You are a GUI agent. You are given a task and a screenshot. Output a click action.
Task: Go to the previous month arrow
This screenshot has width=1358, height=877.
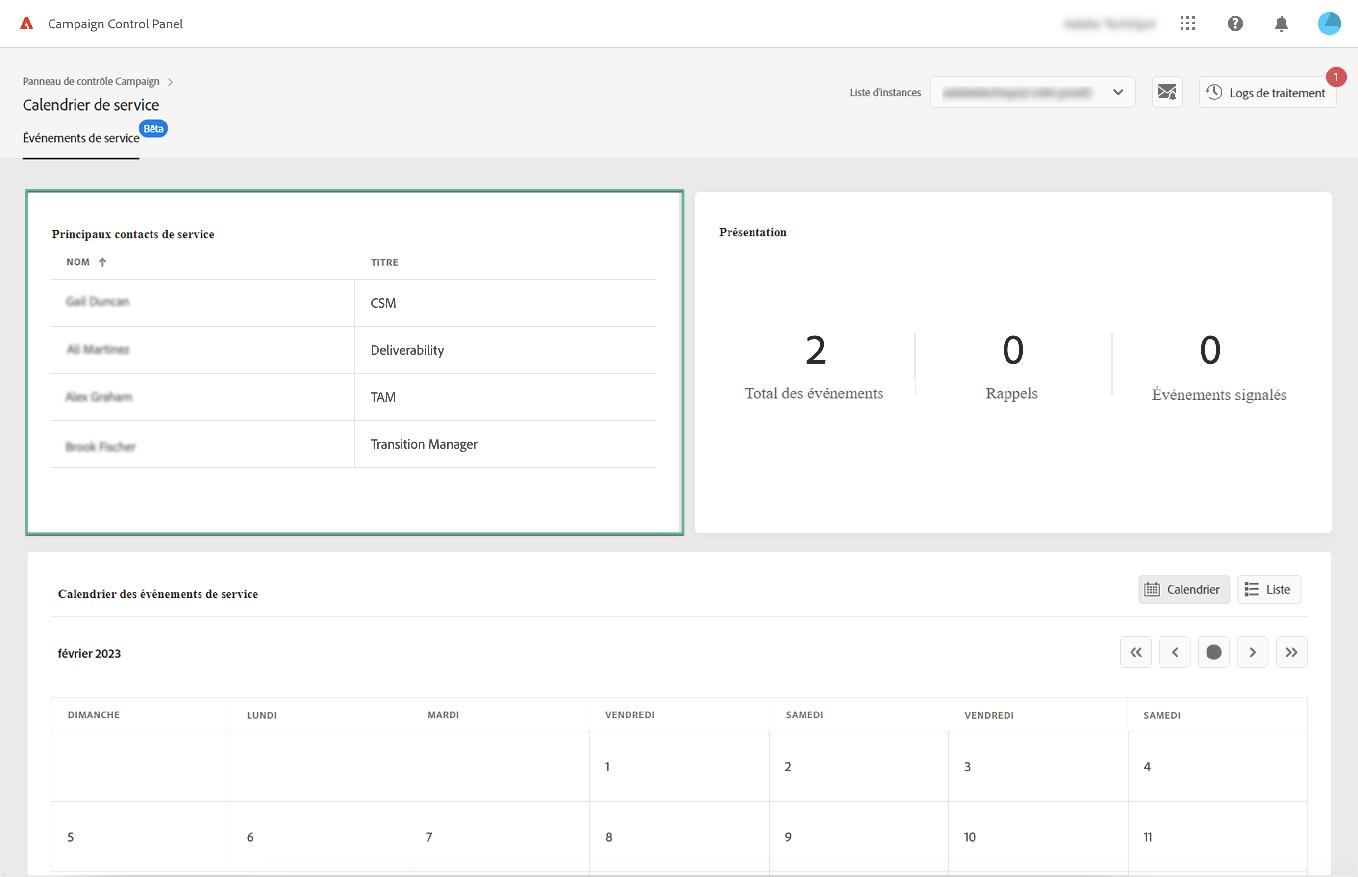click(1175, 652)
